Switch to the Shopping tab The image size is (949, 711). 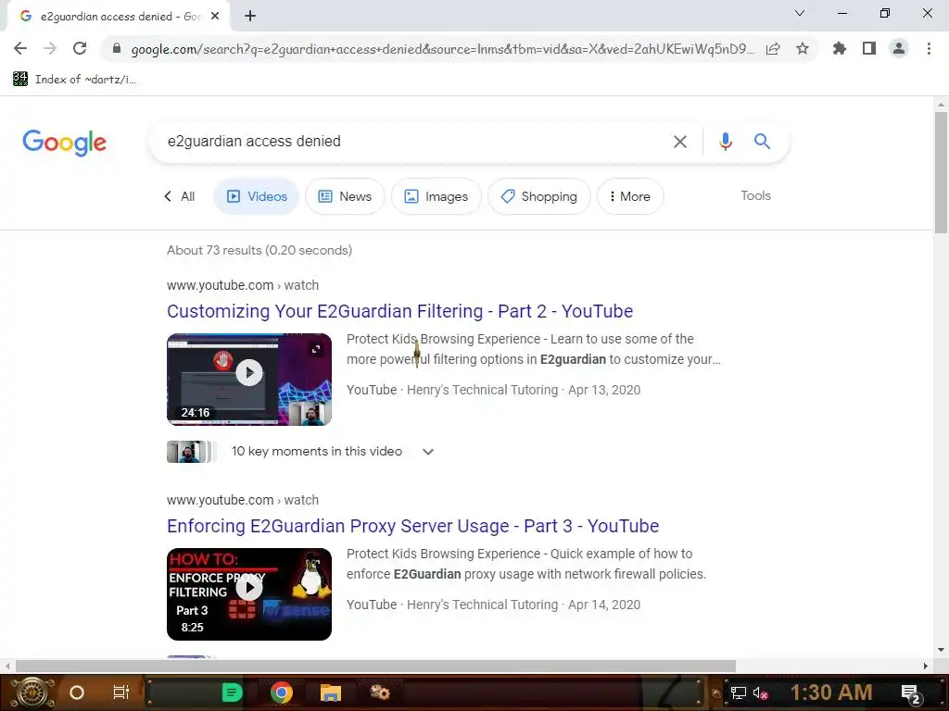click(539, 196)
